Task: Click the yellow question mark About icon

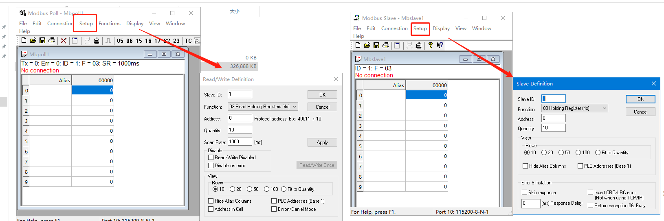Action: click(x=430, y=46)
